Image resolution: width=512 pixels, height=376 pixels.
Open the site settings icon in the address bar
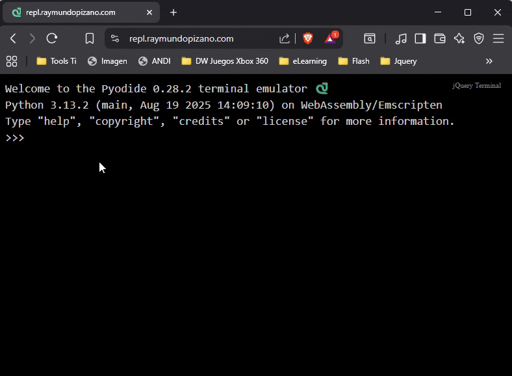pos(115,38)
